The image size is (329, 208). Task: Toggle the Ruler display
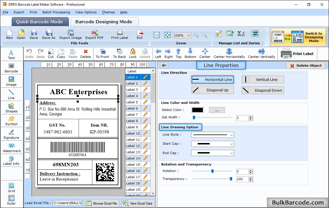(11, 200)
